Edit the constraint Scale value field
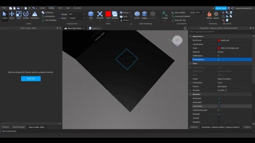 click(x=199, y=12)
